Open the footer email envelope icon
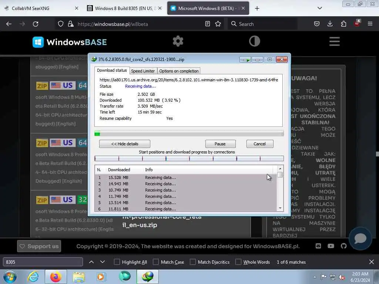Viewport: 379px width, 284px height. [318, 246]
